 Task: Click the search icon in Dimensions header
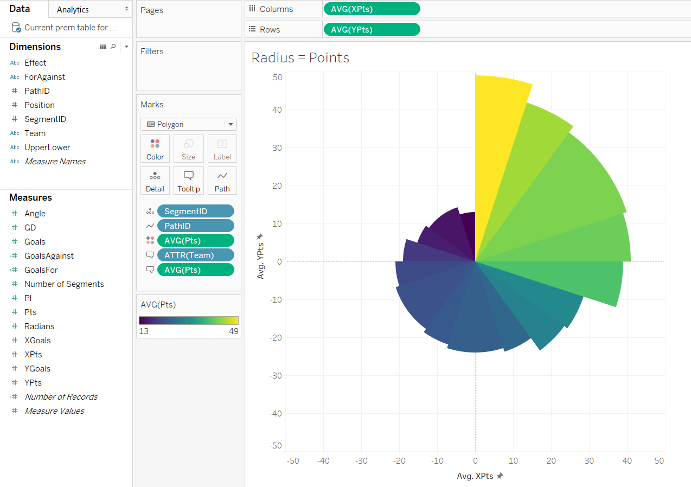pos(113,47)
